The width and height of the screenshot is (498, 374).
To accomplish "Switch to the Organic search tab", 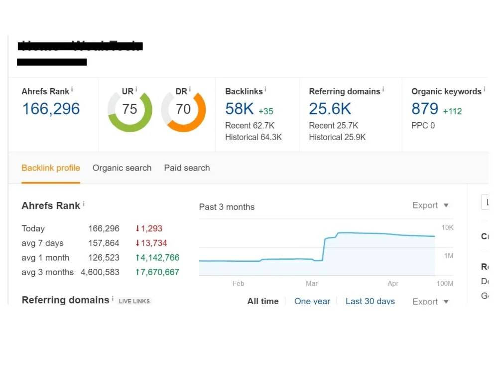I will click(x=122, y=168).
